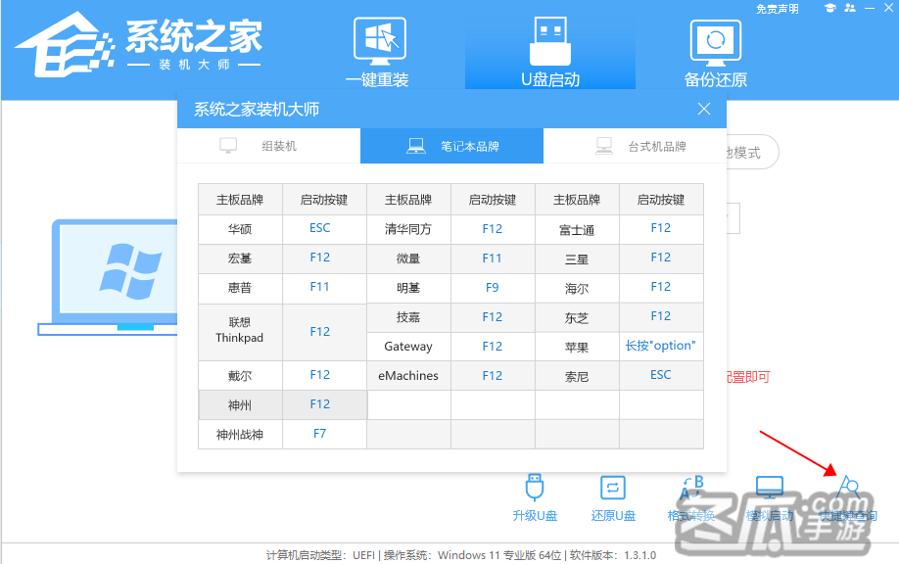Switch to the U盘启动 section
Image resolution: width=899 pixels, height=564 pixels.
point(549,52)
